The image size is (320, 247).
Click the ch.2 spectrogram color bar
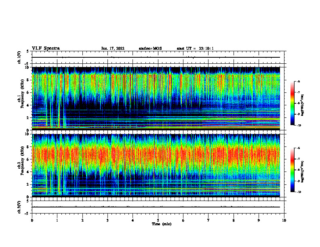[293, 170]
